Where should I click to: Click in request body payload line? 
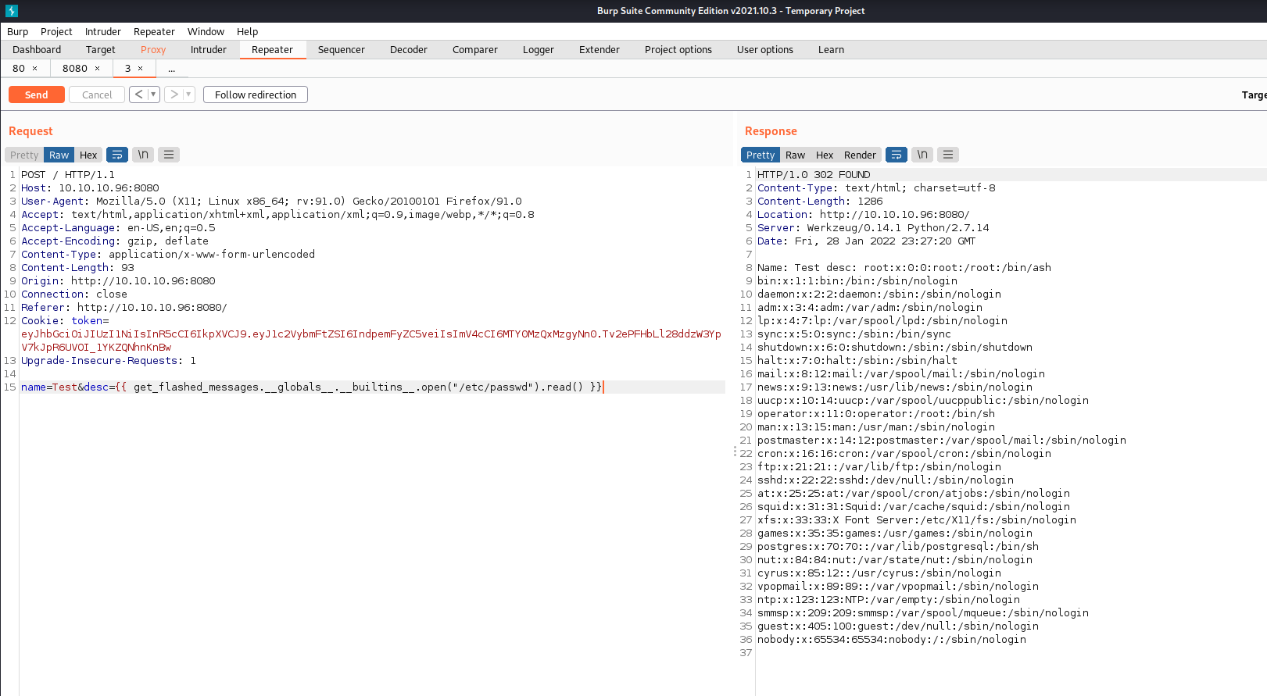312,387
